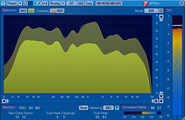Select the DBFS metering selector
The image size is (185, 120).
coord(108,108)
